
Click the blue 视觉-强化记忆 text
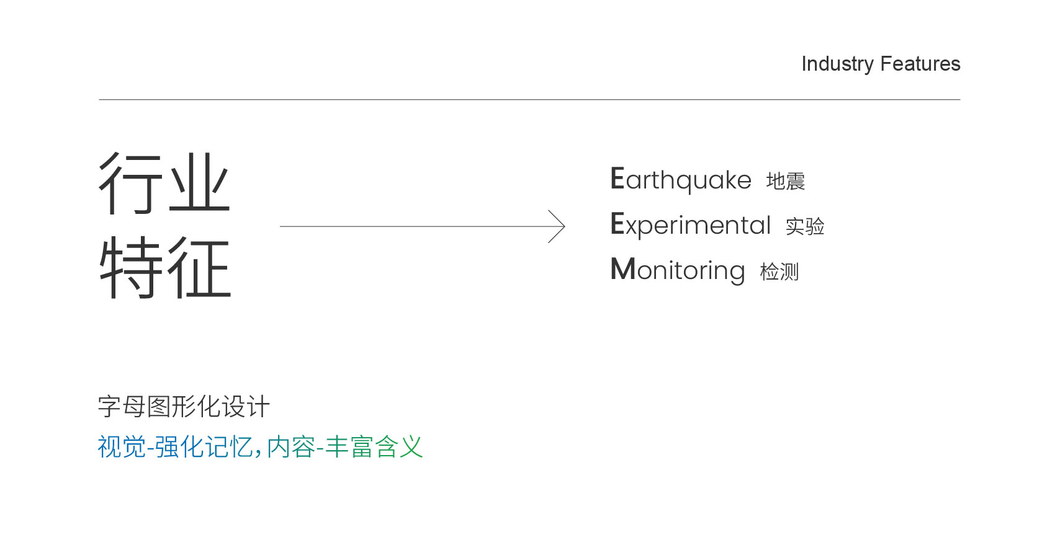[x=175, y=447]
